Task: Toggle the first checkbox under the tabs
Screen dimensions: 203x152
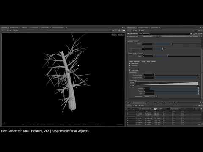Action: [129, 64]
